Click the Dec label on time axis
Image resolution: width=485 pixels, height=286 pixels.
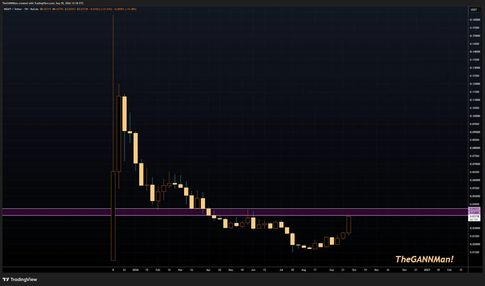pos(405,270)
